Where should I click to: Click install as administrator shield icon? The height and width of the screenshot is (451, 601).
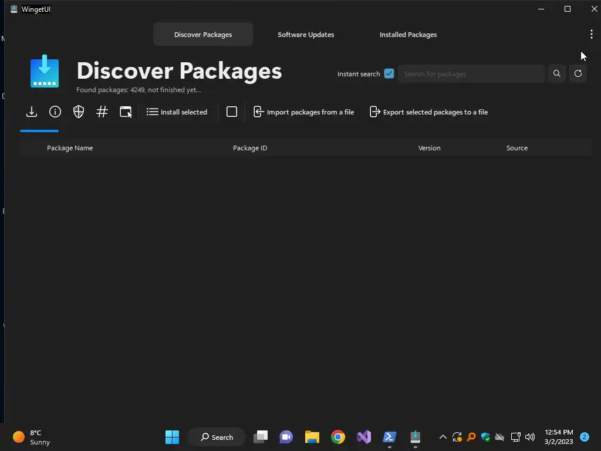(79, 112)
